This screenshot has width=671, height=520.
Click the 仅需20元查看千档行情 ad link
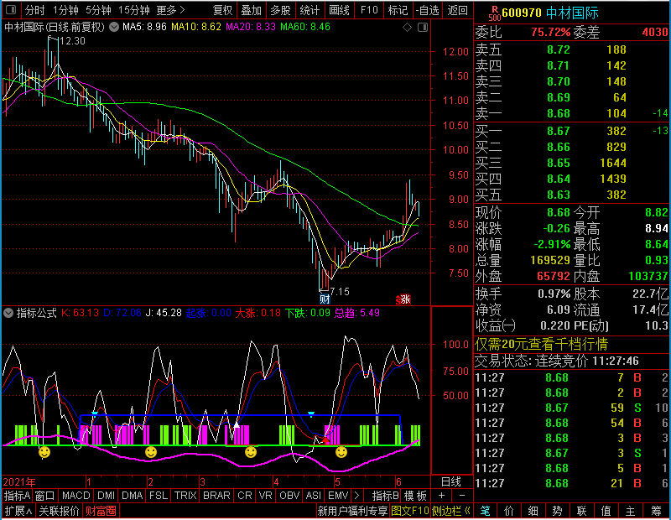[x=541, y=344]
